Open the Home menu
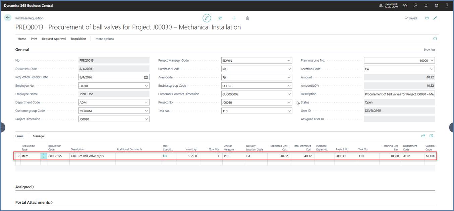 click(22, 39)
